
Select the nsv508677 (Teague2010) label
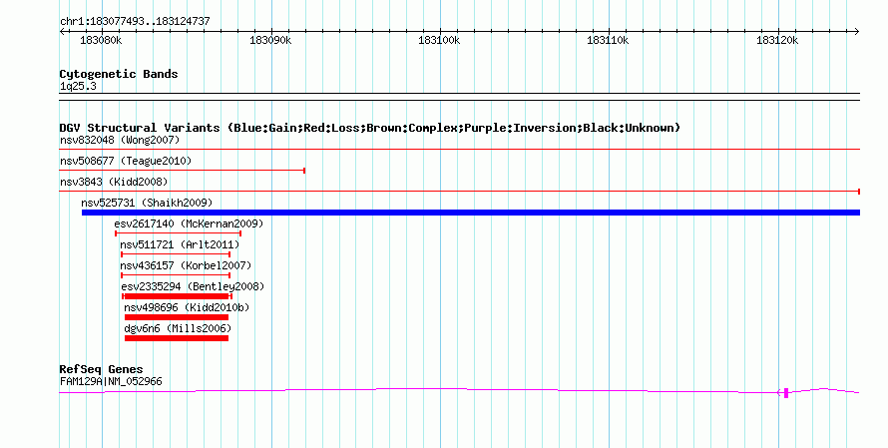pyautogui.click(x=126, y=161)
